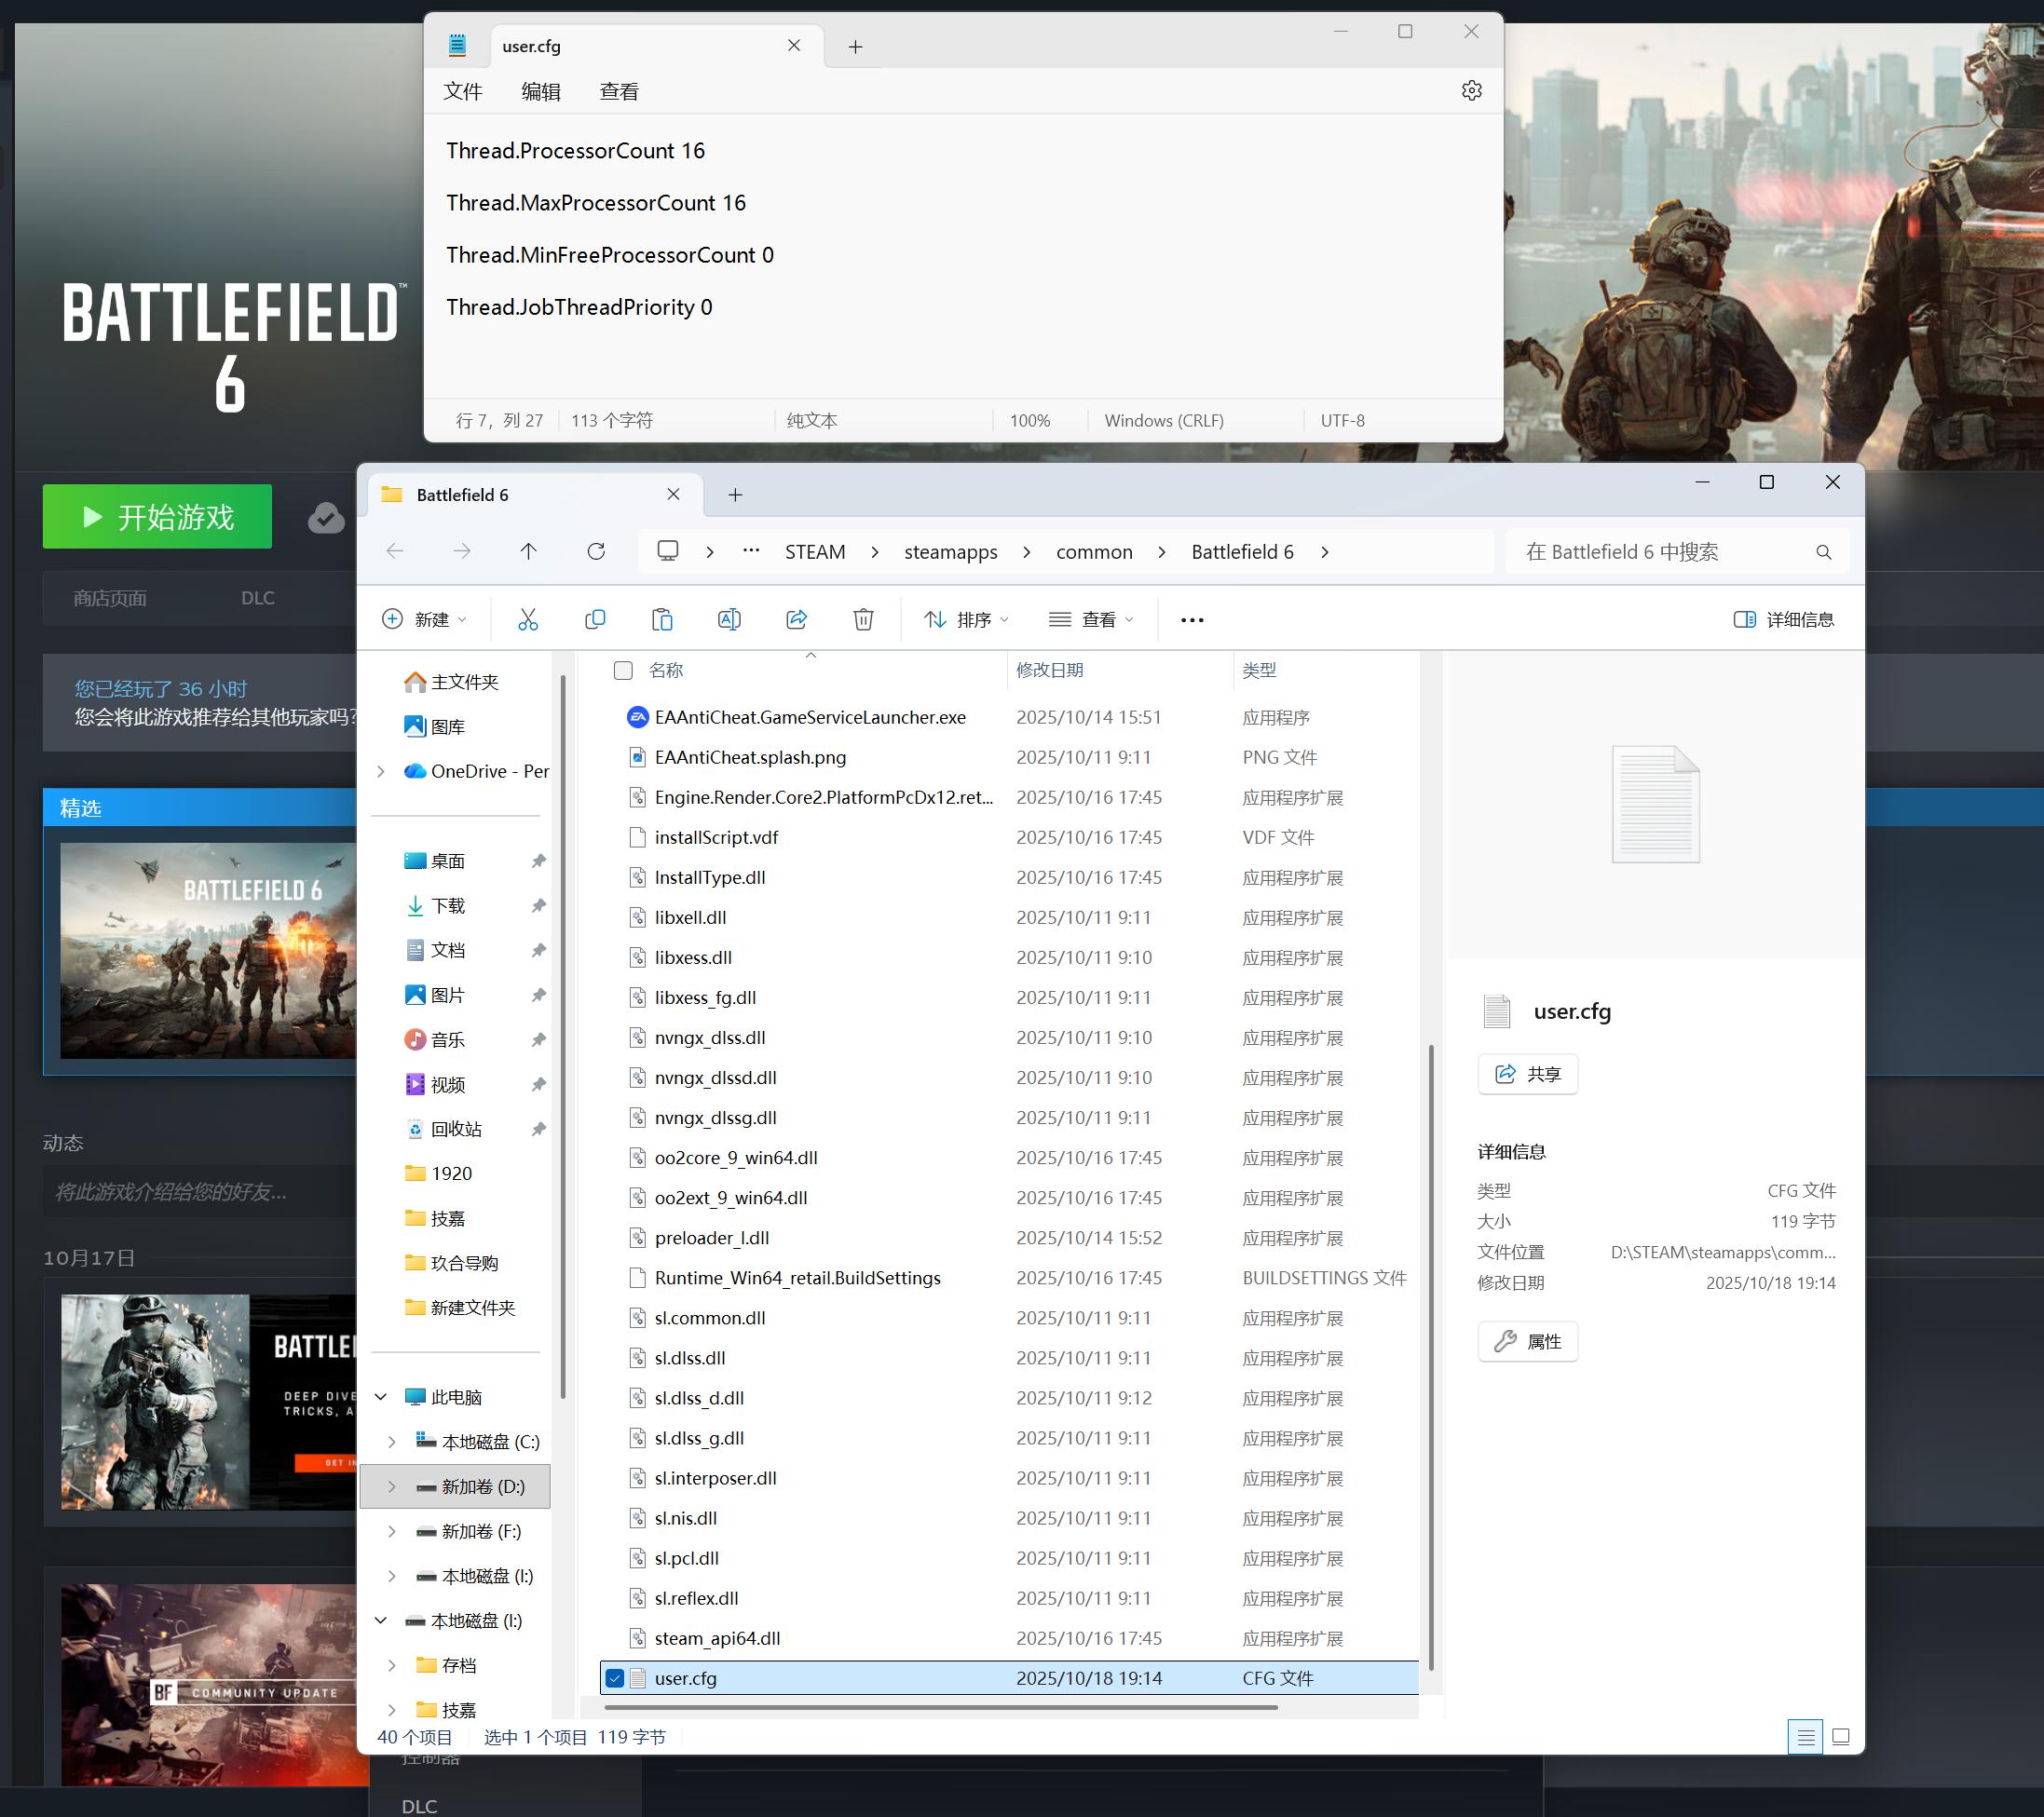This screenshot has width=2044, height=1817.
Task: Click the Copy icon in Explorer toolbar
Action: click(595, 619)
